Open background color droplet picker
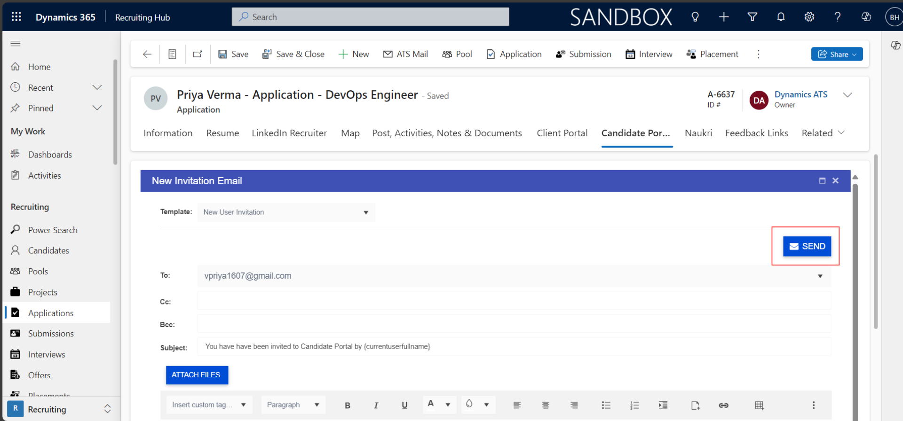903x421 pixels. [x=469, y=404]
